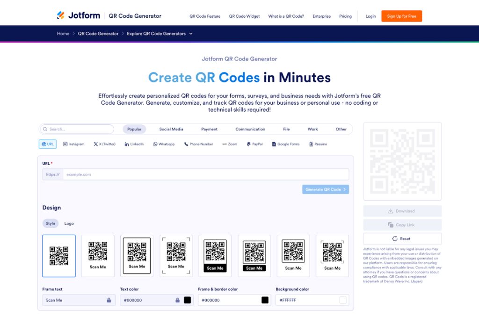Switch to the Social Media category
This screenshot has width=479, height=324.
coord(172,129)
